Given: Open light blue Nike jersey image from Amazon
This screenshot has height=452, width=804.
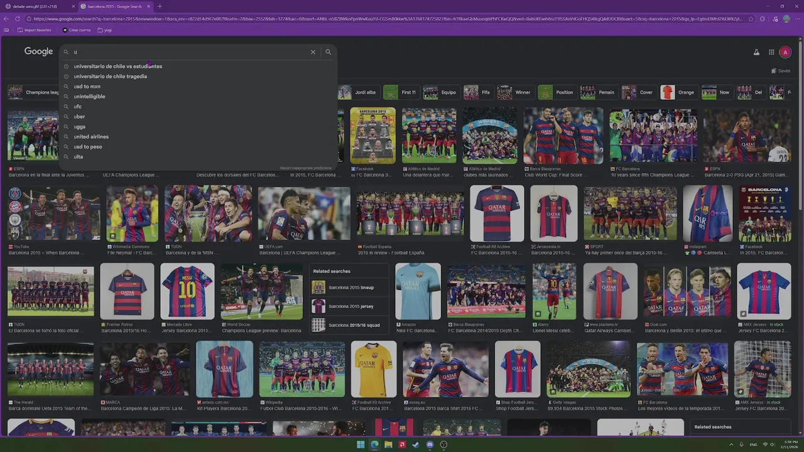Looking at the screenshot, I should [418, 291].
